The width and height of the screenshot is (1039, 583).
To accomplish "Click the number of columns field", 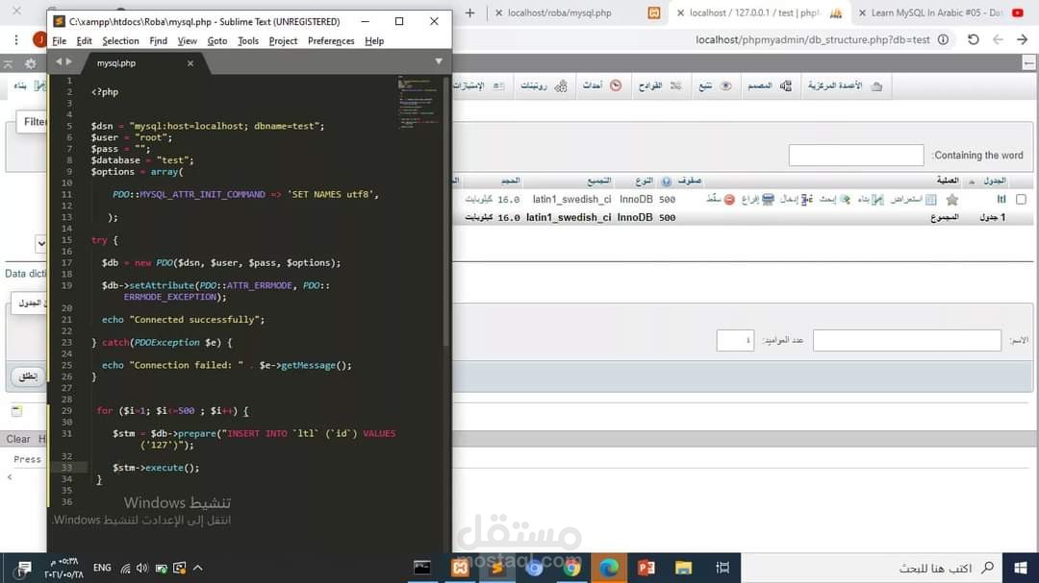I will (735, 340).
